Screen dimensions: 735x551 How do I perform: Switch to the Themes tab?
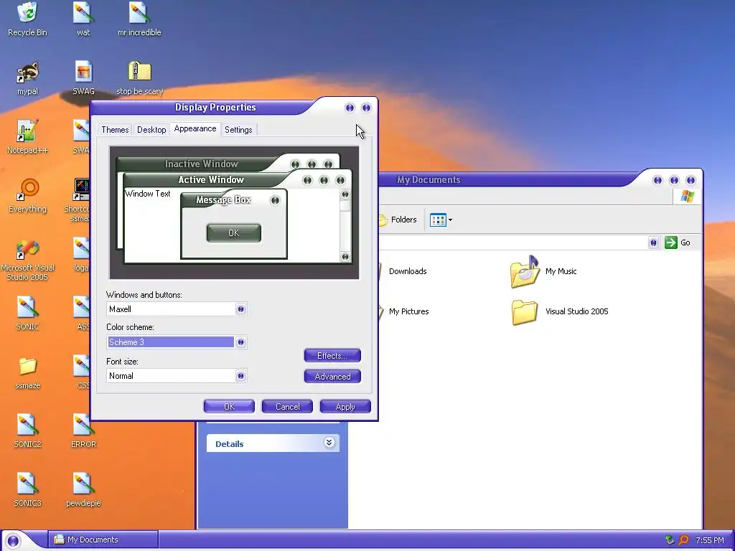pos(115,130)
